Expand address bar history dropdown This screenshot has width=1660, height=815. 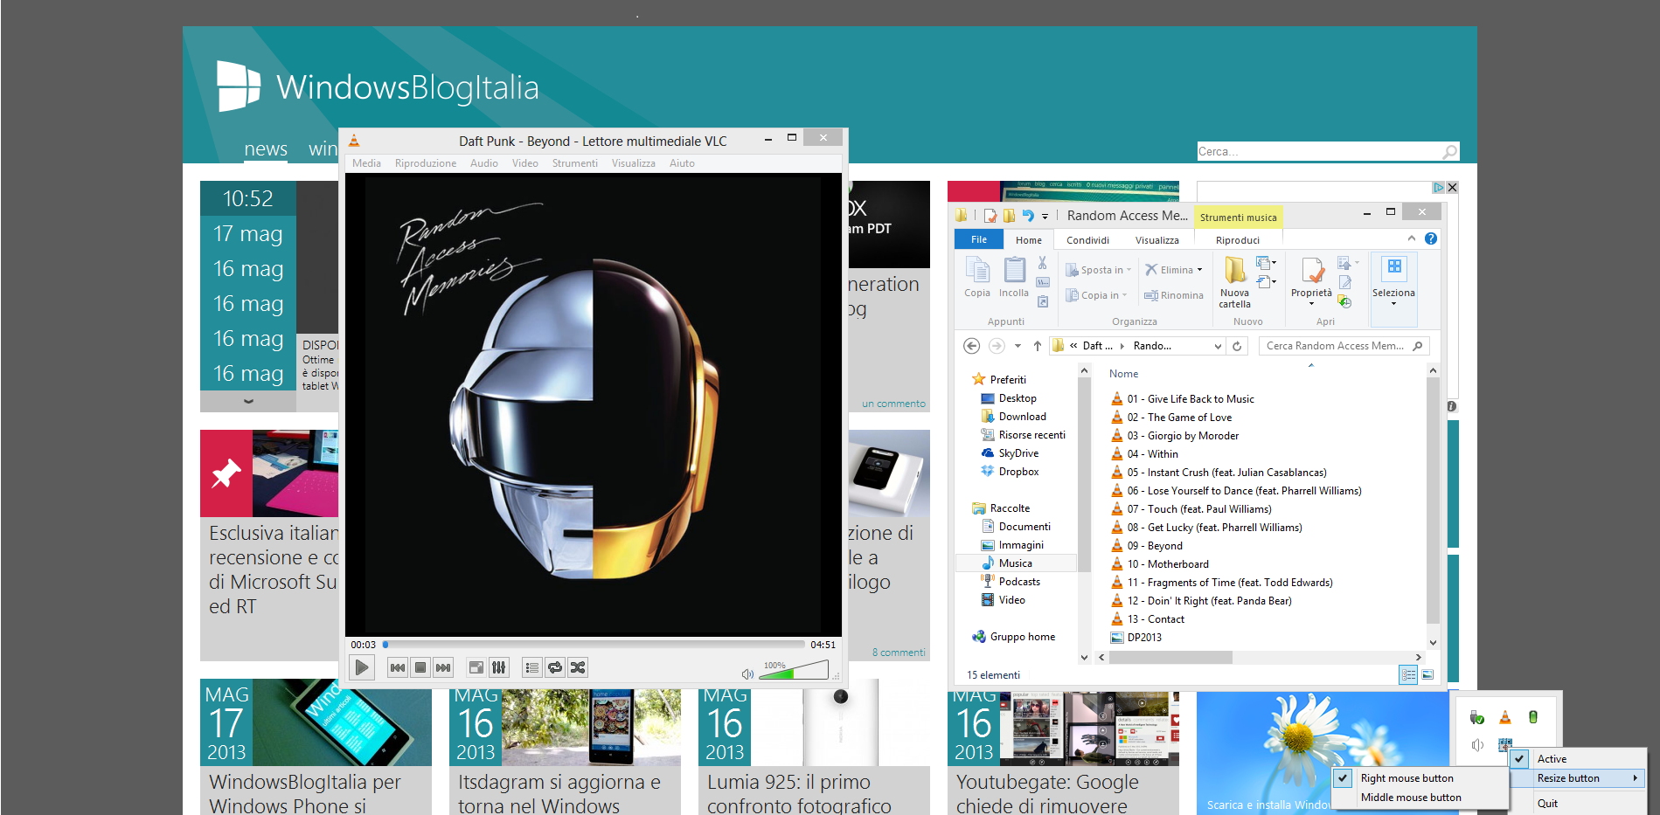tap(1219, 346)
